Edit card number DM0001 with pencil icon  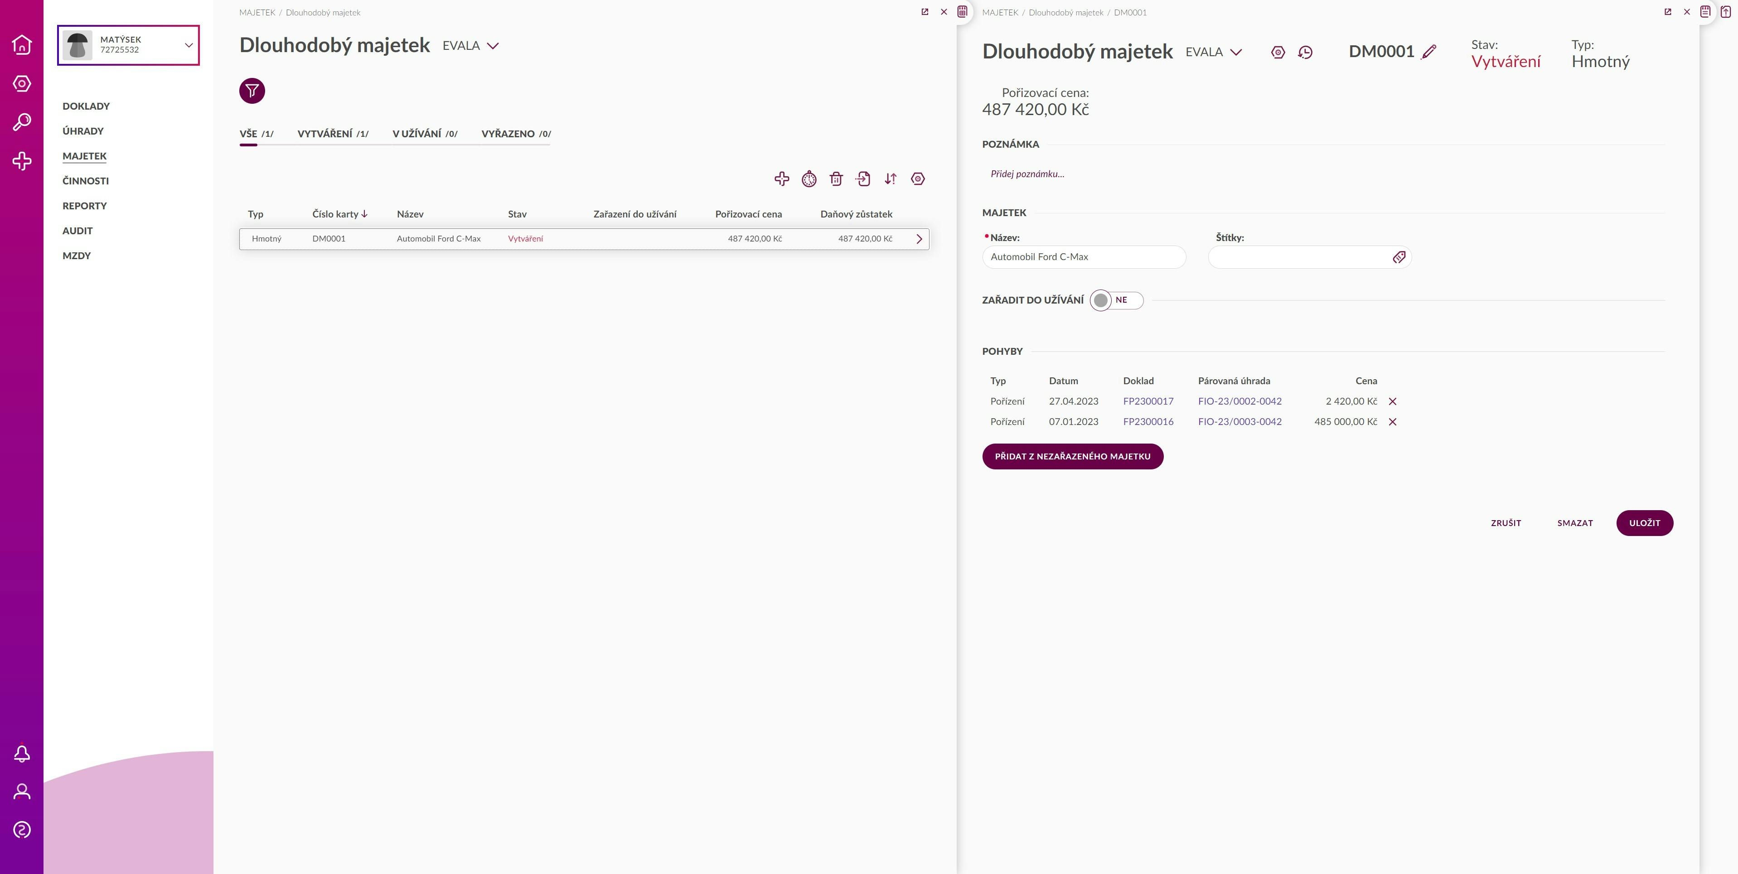point(1429,52)
